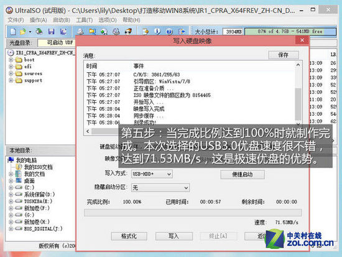
Task: Click the Convert image toolbar icon
Action: coord(104,32)
